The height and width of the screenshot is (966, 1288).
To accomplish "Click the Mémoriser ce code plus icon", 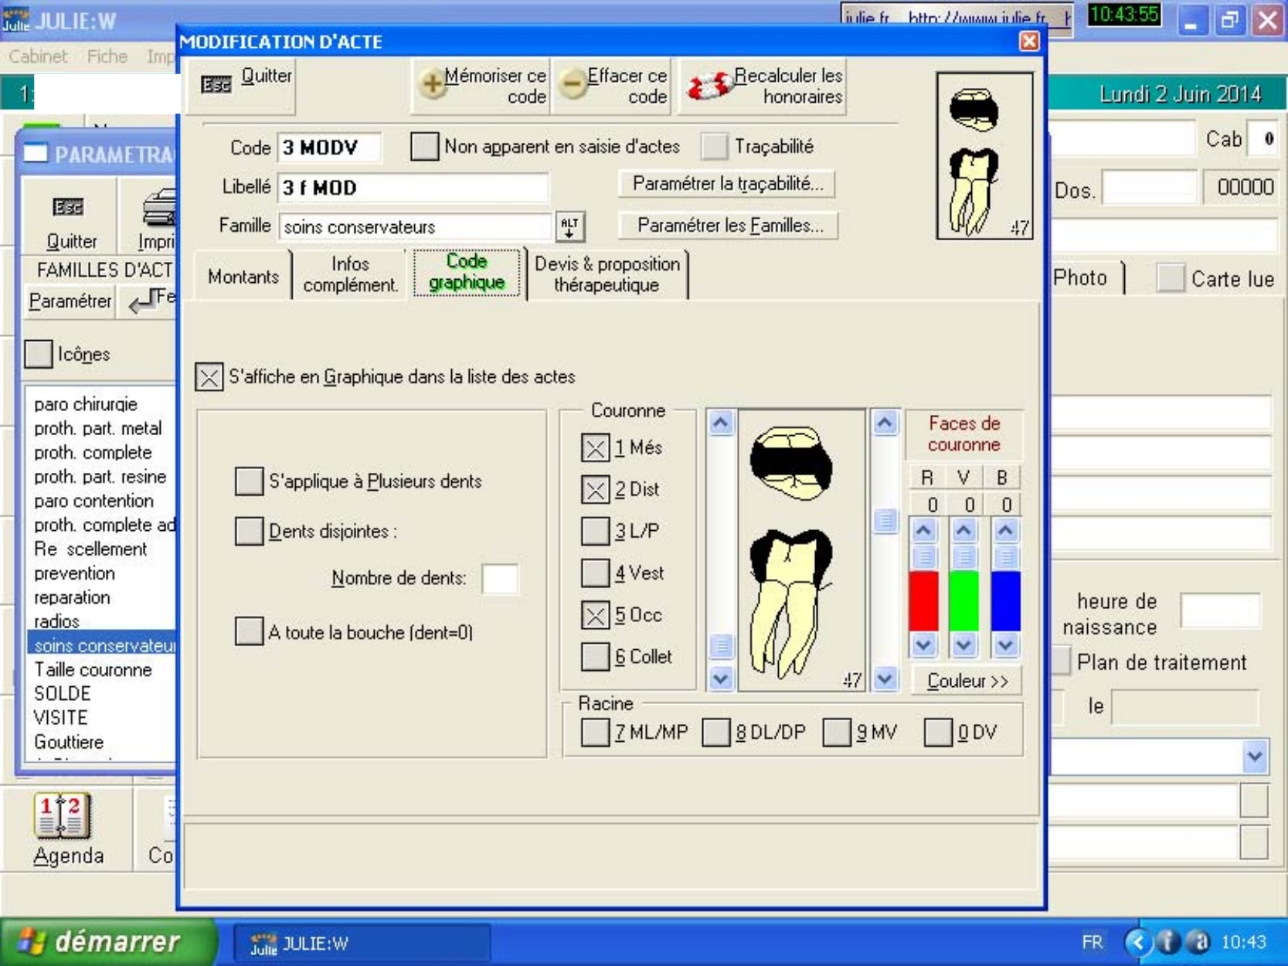I will (432, 84).
